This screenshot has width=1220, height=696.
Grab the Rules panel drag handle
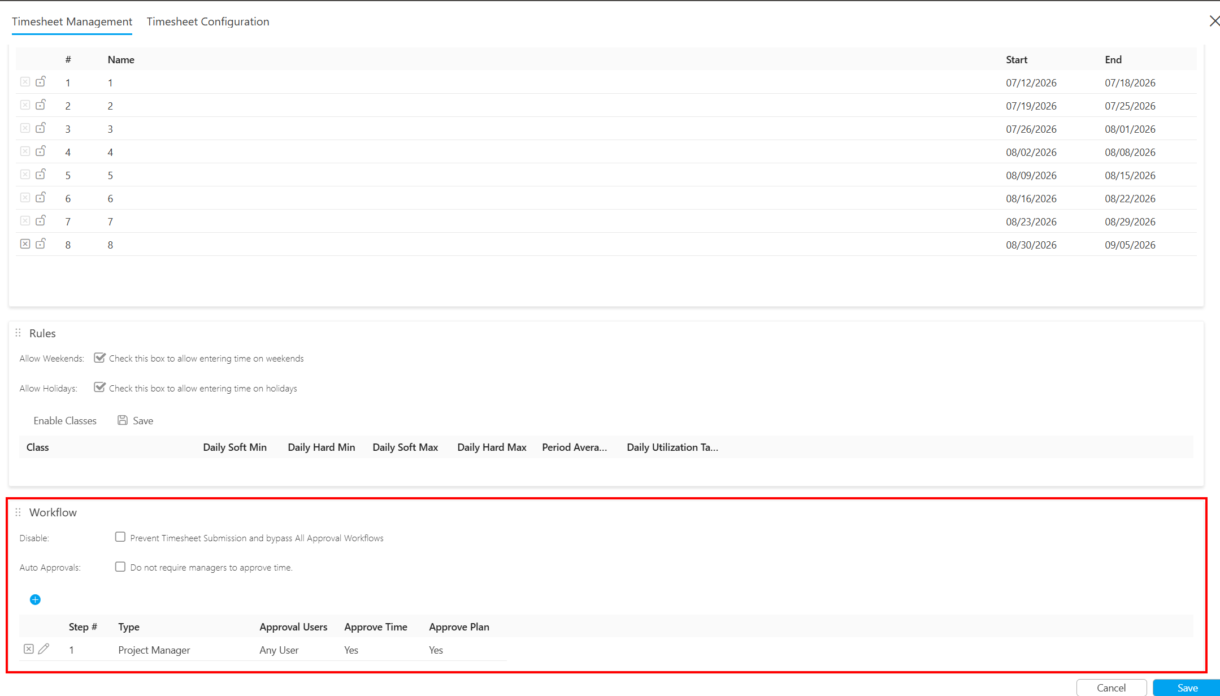(x=18, y=333)
